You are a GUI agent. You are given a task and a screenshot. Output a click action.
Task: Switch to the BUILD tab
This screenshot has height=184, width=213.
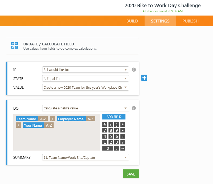click(132, 21)
